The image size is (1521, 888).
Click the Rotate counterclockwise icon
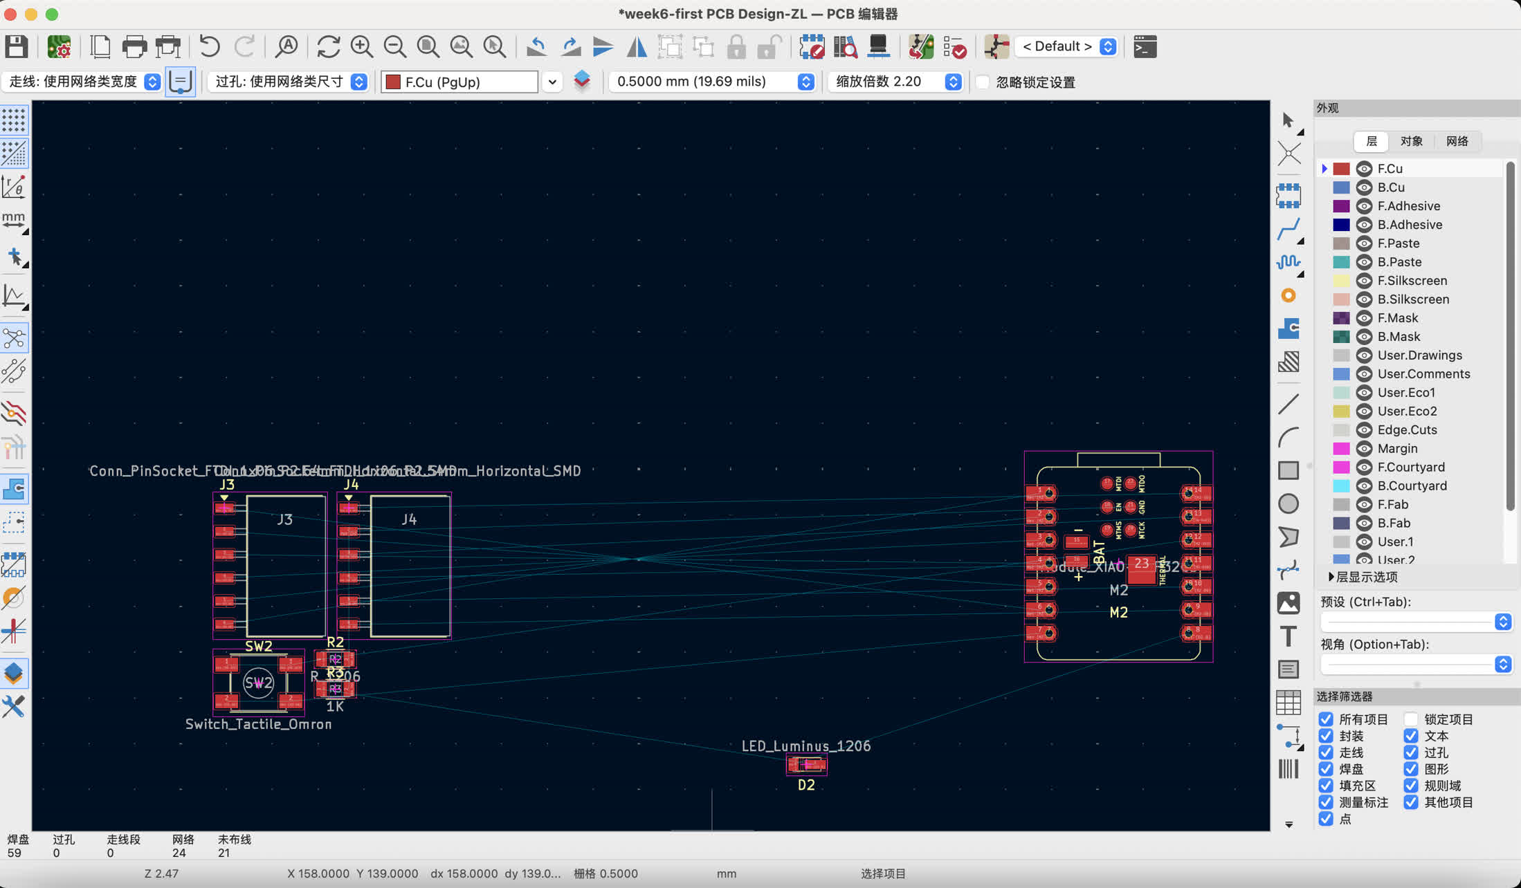536,47
